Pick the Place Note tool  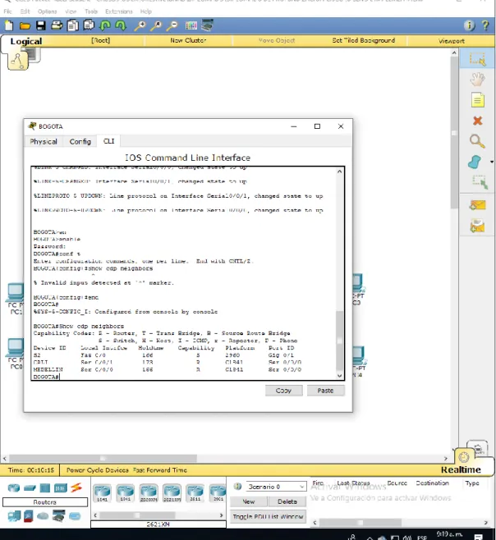coord(477,100)
